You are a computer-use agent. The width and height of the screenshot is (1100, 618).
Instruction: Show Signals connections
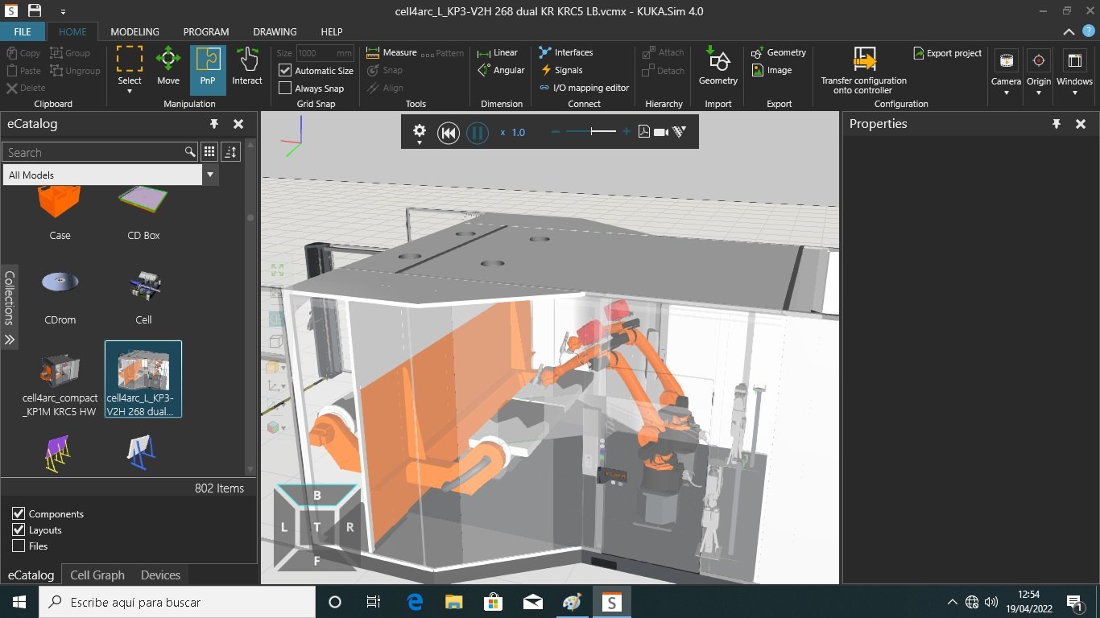click(x=560, y=70)
